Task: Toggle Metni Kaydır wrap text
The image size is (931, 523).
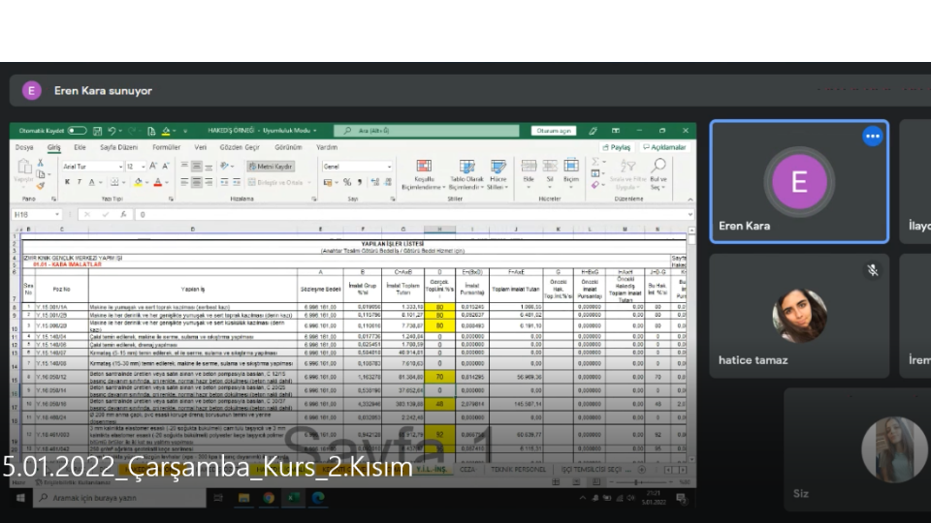Action: [x=271, y=167]
